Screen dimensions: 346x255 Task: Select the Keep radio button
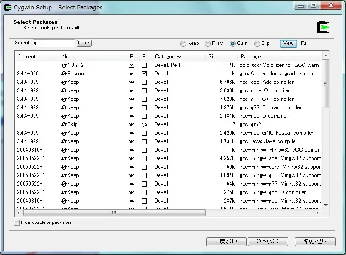pos(183,44)
